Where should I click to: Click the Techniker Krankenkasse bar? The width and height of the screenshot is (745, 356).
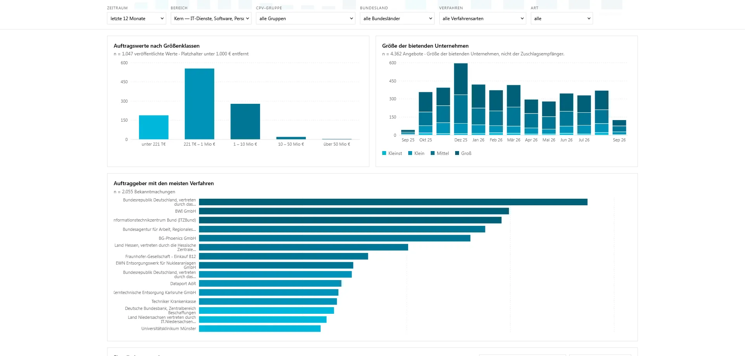tap(268, 301)
